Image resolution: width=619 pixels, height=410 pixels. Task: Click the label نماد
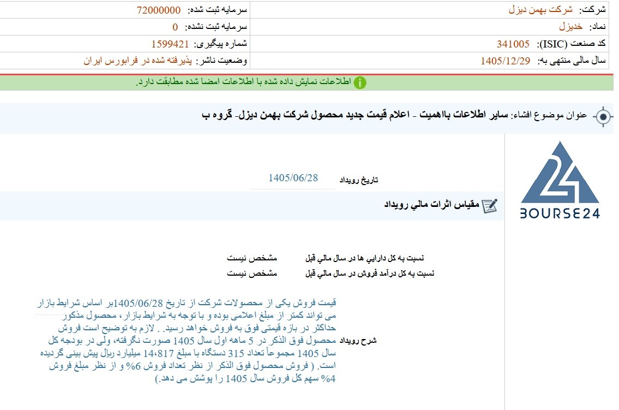(597, 27)
